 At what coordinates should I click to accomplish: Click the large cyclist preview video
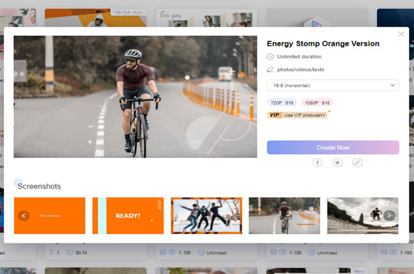click(135, 97)
